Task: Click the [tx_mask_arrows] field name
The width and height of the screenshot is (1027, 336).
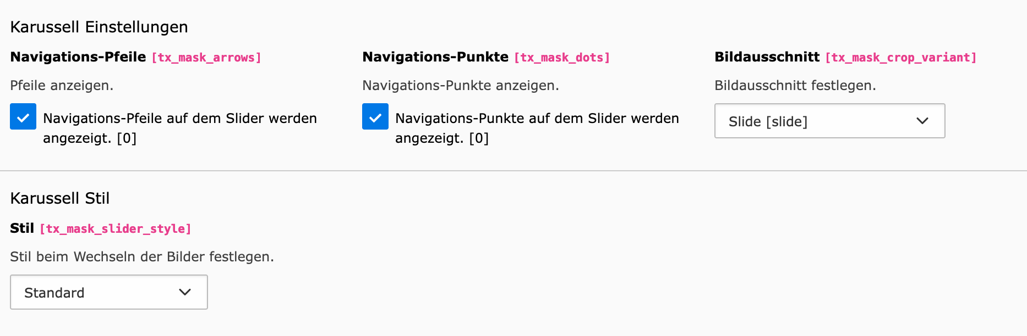Action: point(206,58)
